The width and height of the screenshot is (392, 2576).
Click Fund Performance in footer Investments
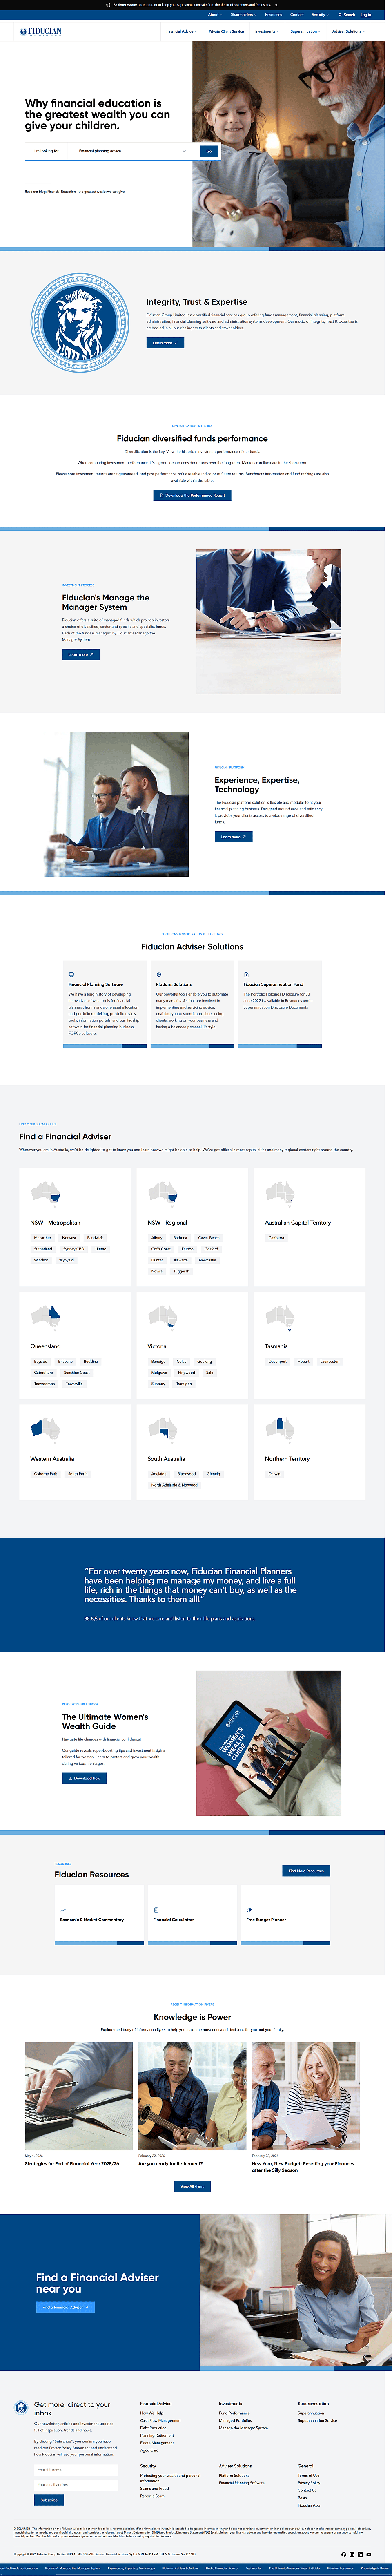coord(234,2413)
